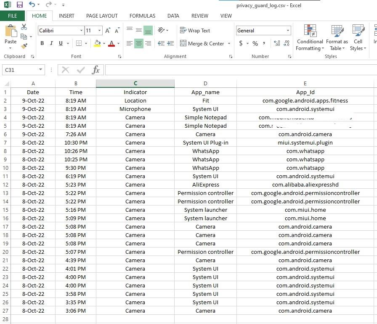Open the undo history dropdown arrow
The height and width of the screenshot is (324, 377).
click(38, 5)
